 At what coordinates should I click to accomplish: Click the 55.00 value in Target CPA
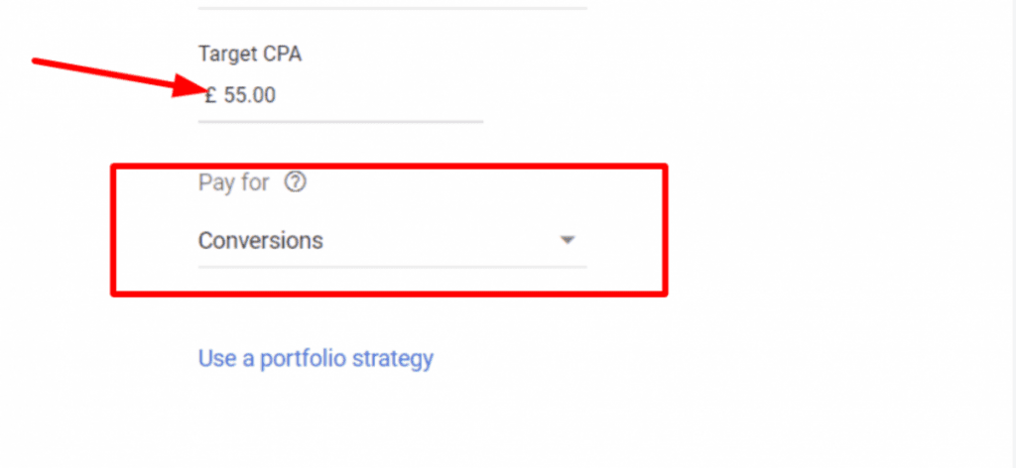(250, 96)
